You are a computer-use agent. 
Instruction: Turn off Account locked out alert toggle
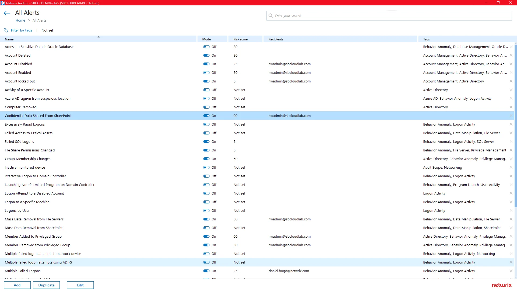tap(206, 81)
